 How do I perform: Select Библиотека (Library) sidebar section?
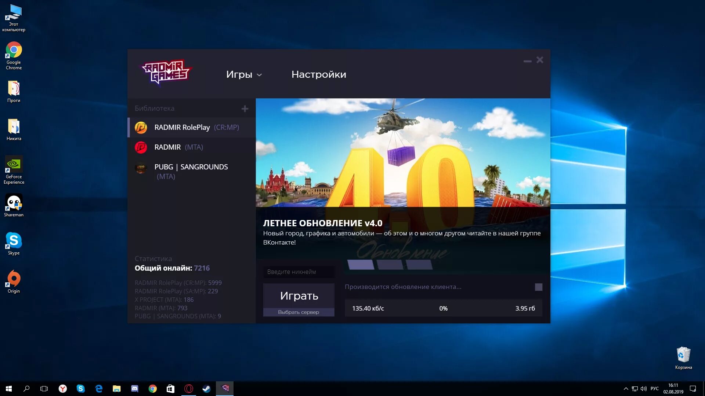coord(155,108)
